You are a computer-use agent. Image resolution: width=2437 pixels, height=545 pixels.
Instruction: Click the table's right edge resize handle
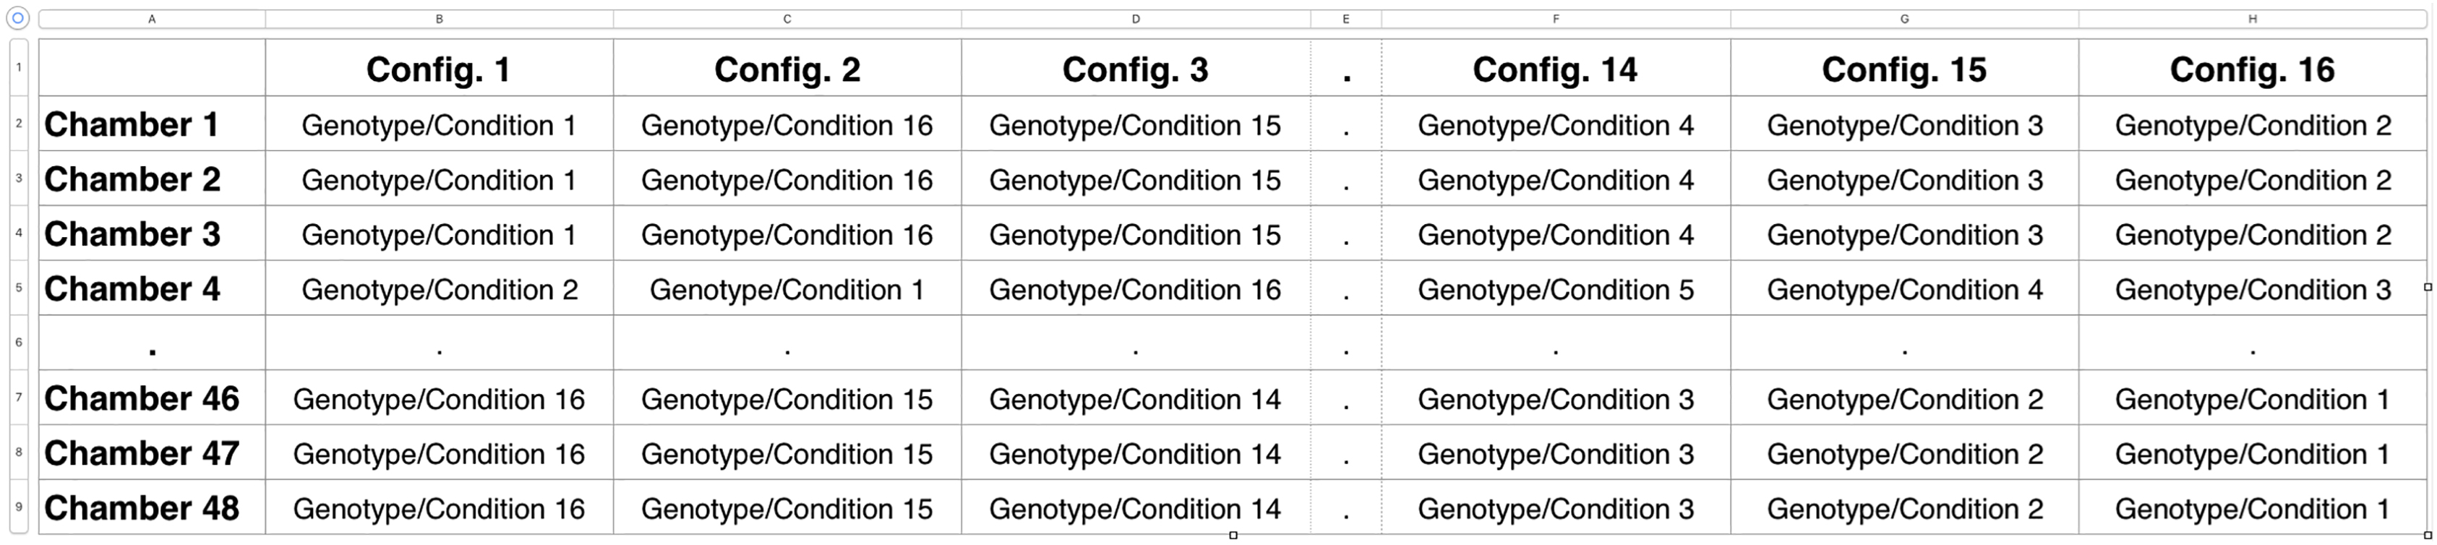coord(2428,287)
